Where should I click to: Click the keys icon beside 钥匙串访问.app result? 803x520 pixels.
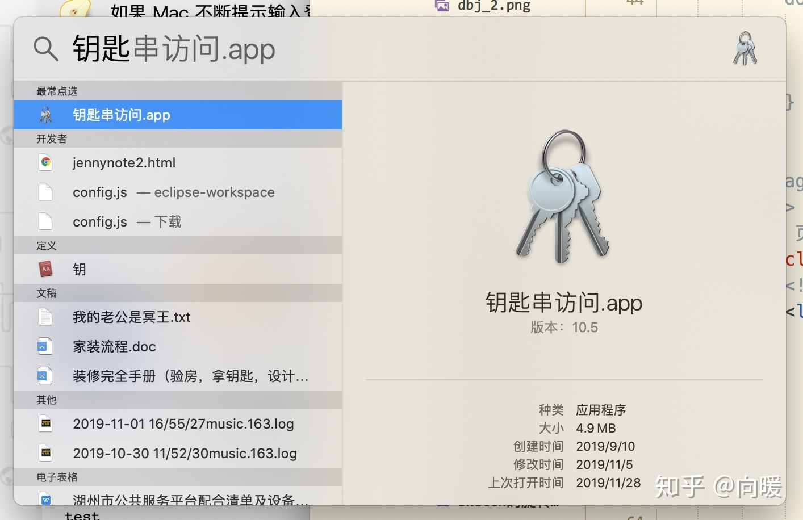pyautogui.click(x=46, y=115)
